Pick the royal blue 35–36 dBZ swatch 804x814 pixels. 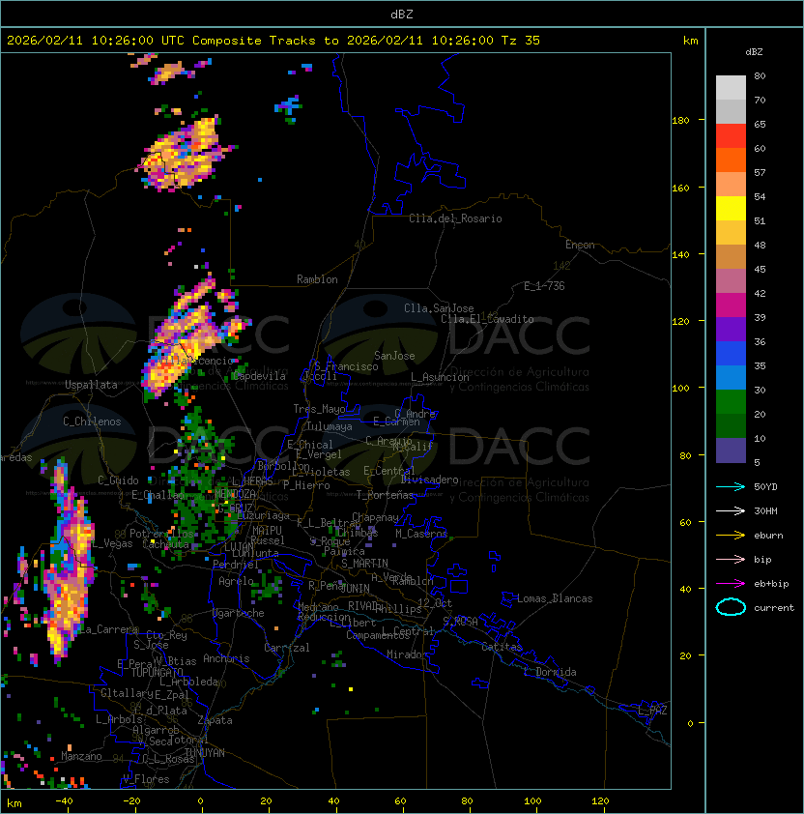pyautogui.click(x=731, y=354)
